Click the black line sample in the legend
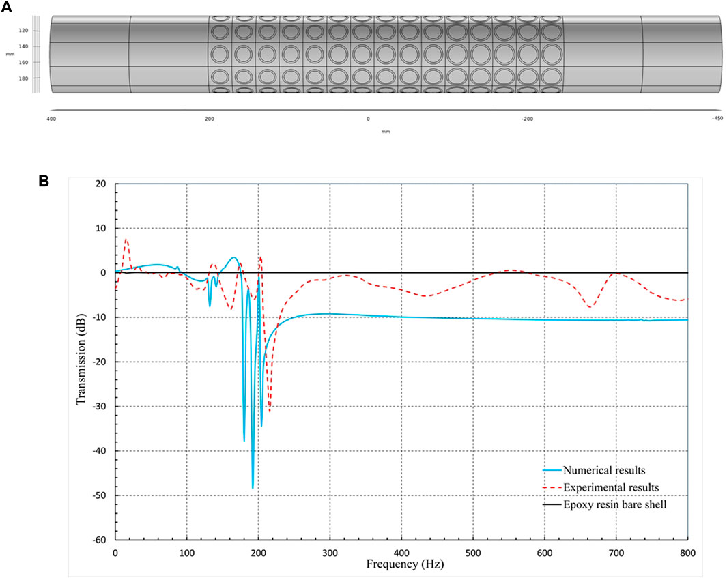The height and width of the screenshot is (578, 727). [552, 505]
